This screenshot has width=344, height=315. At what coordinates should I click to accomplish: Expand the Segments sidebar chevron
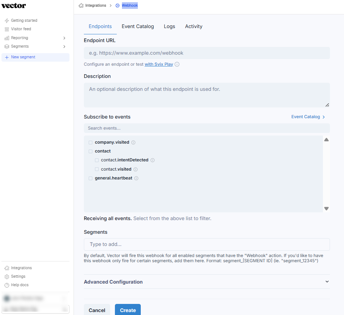tap(64, 47)
